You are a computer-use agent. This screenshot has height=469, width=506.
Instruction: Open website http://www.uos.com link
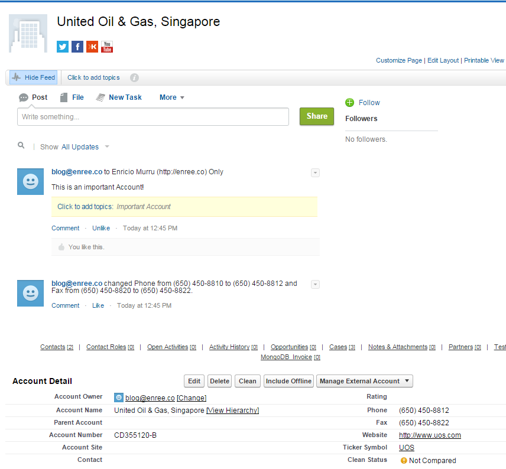click(x=430, y=435)
